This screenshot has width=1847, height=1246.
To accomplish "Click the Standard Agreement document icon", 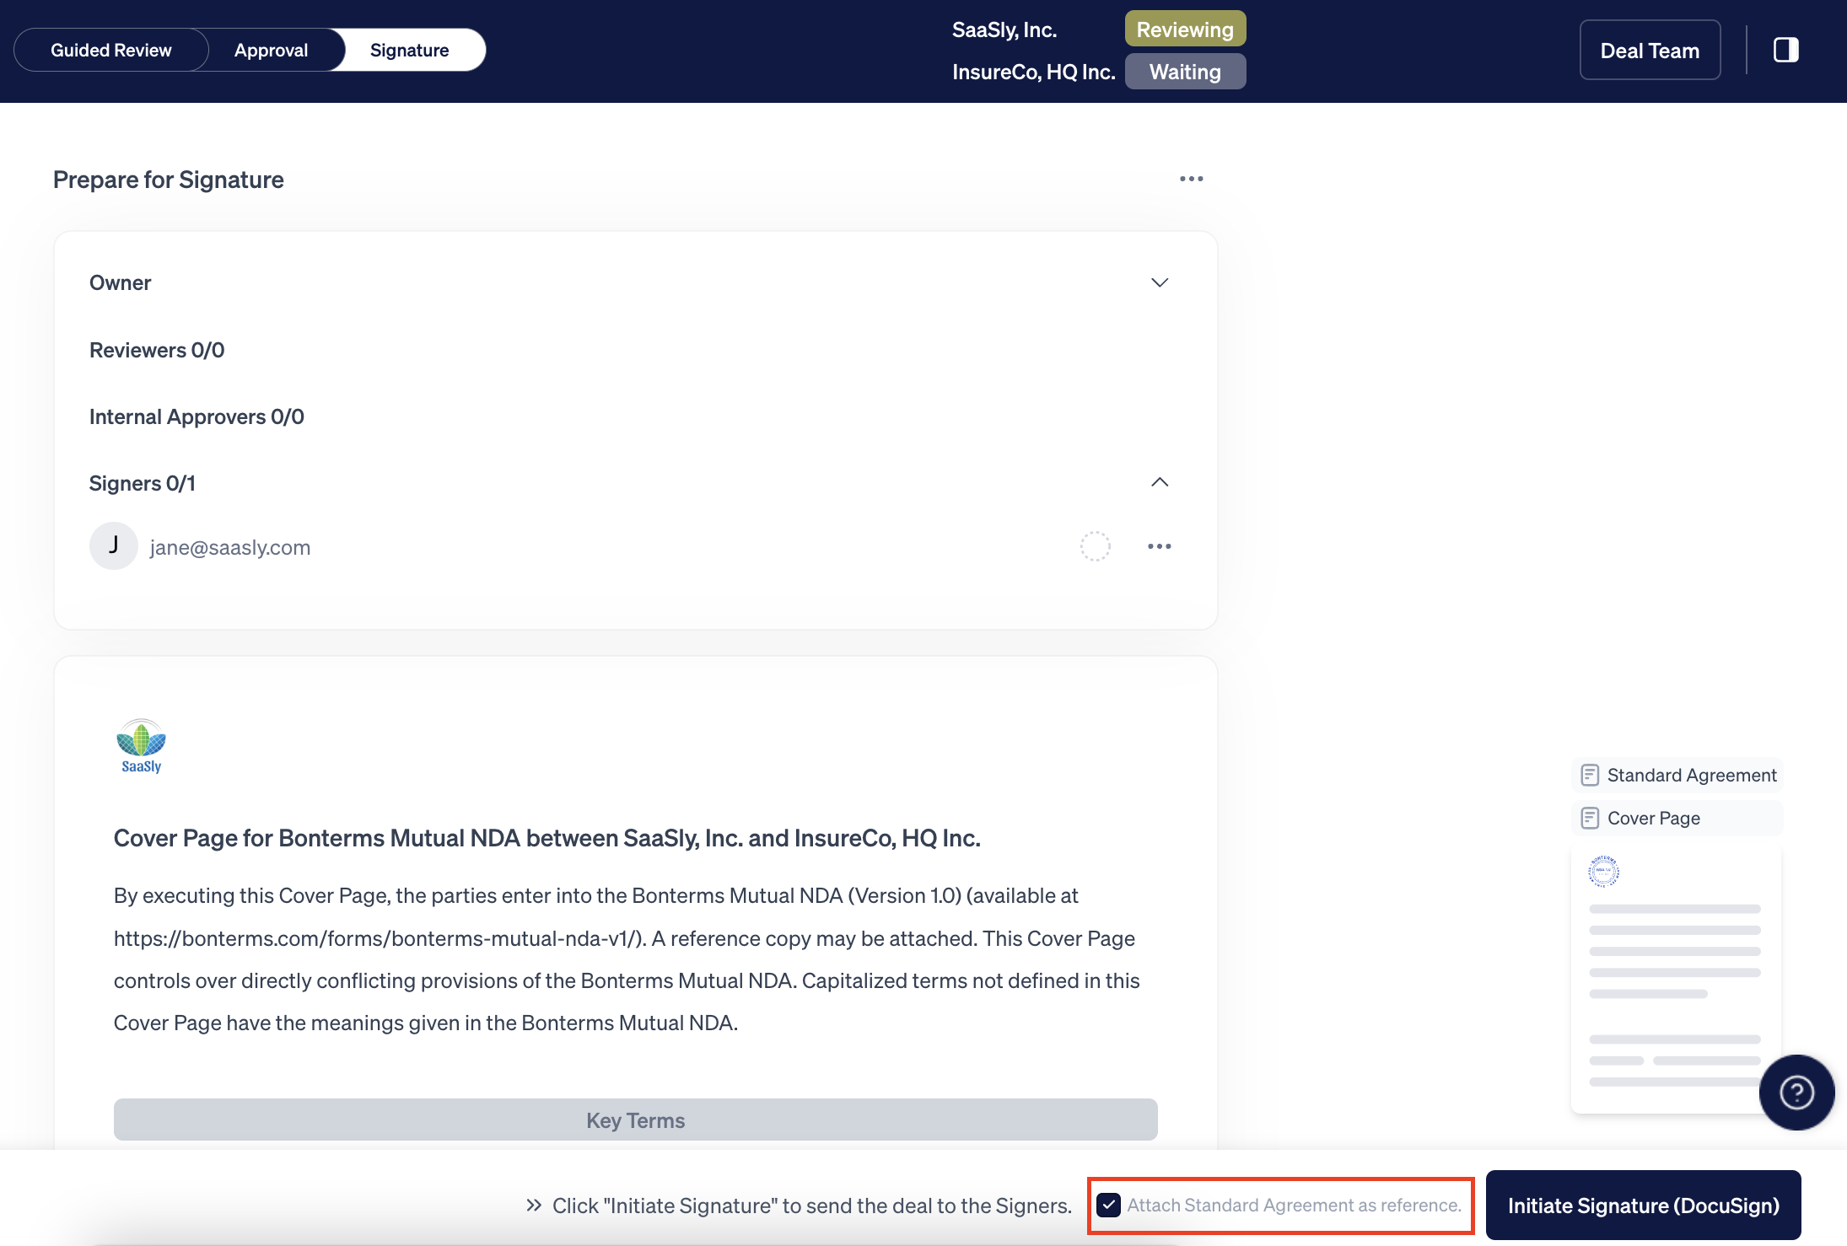I will (x=1590, y=775).
